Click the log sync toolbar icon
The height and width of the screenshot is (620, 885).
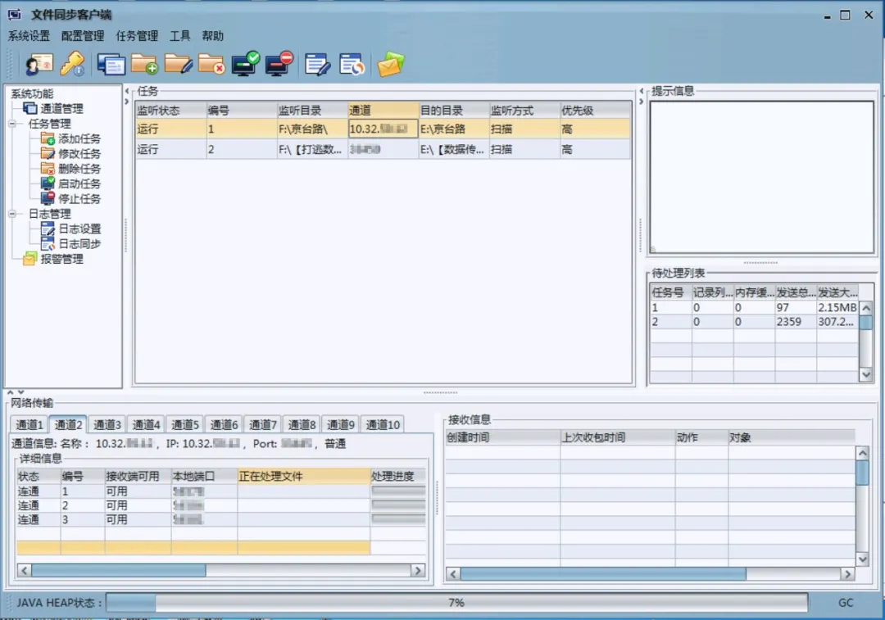click(x=352, y=64)
